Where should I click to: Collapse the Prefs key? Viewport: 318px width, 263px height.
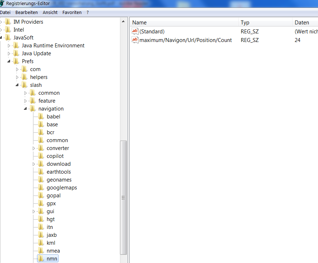click(9, 61)
